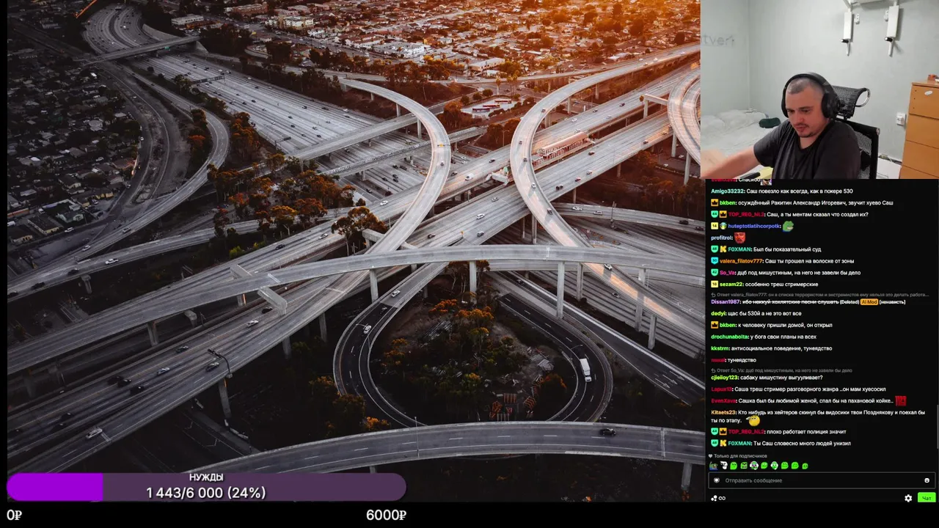Image resolution: width=939 pixels, height=528 pixels.
Task: Click the subscriber badge beside valera_filatov777
Action: coord(715,261)
